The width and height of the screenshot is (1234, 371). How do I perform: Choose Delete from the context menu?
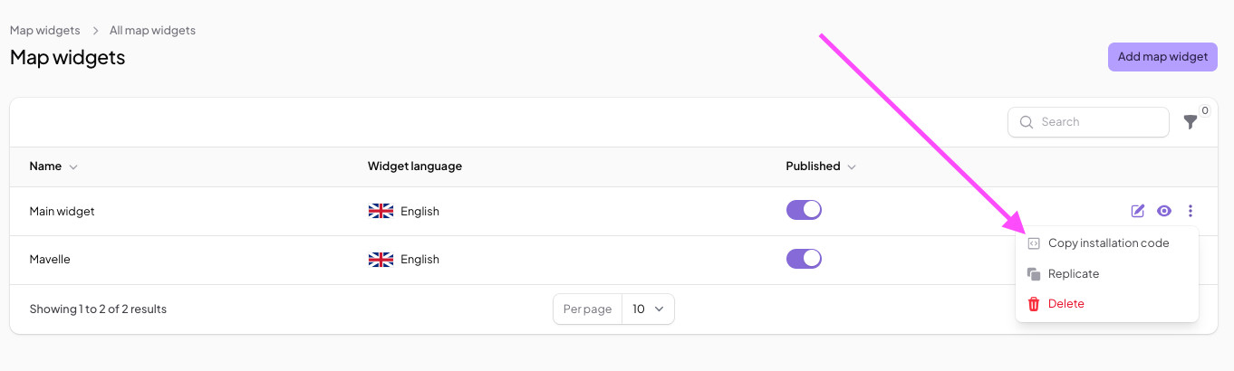point(1066,304)
